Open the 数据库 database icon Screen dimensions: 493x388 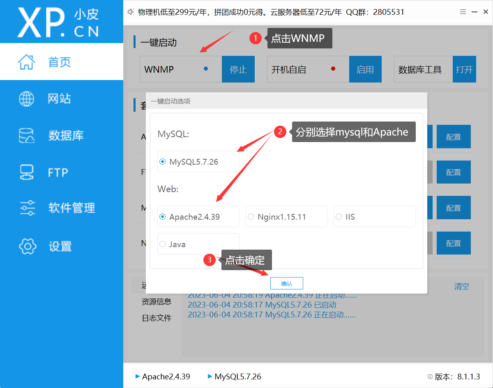pyautogui.click(x=27, y=135)
